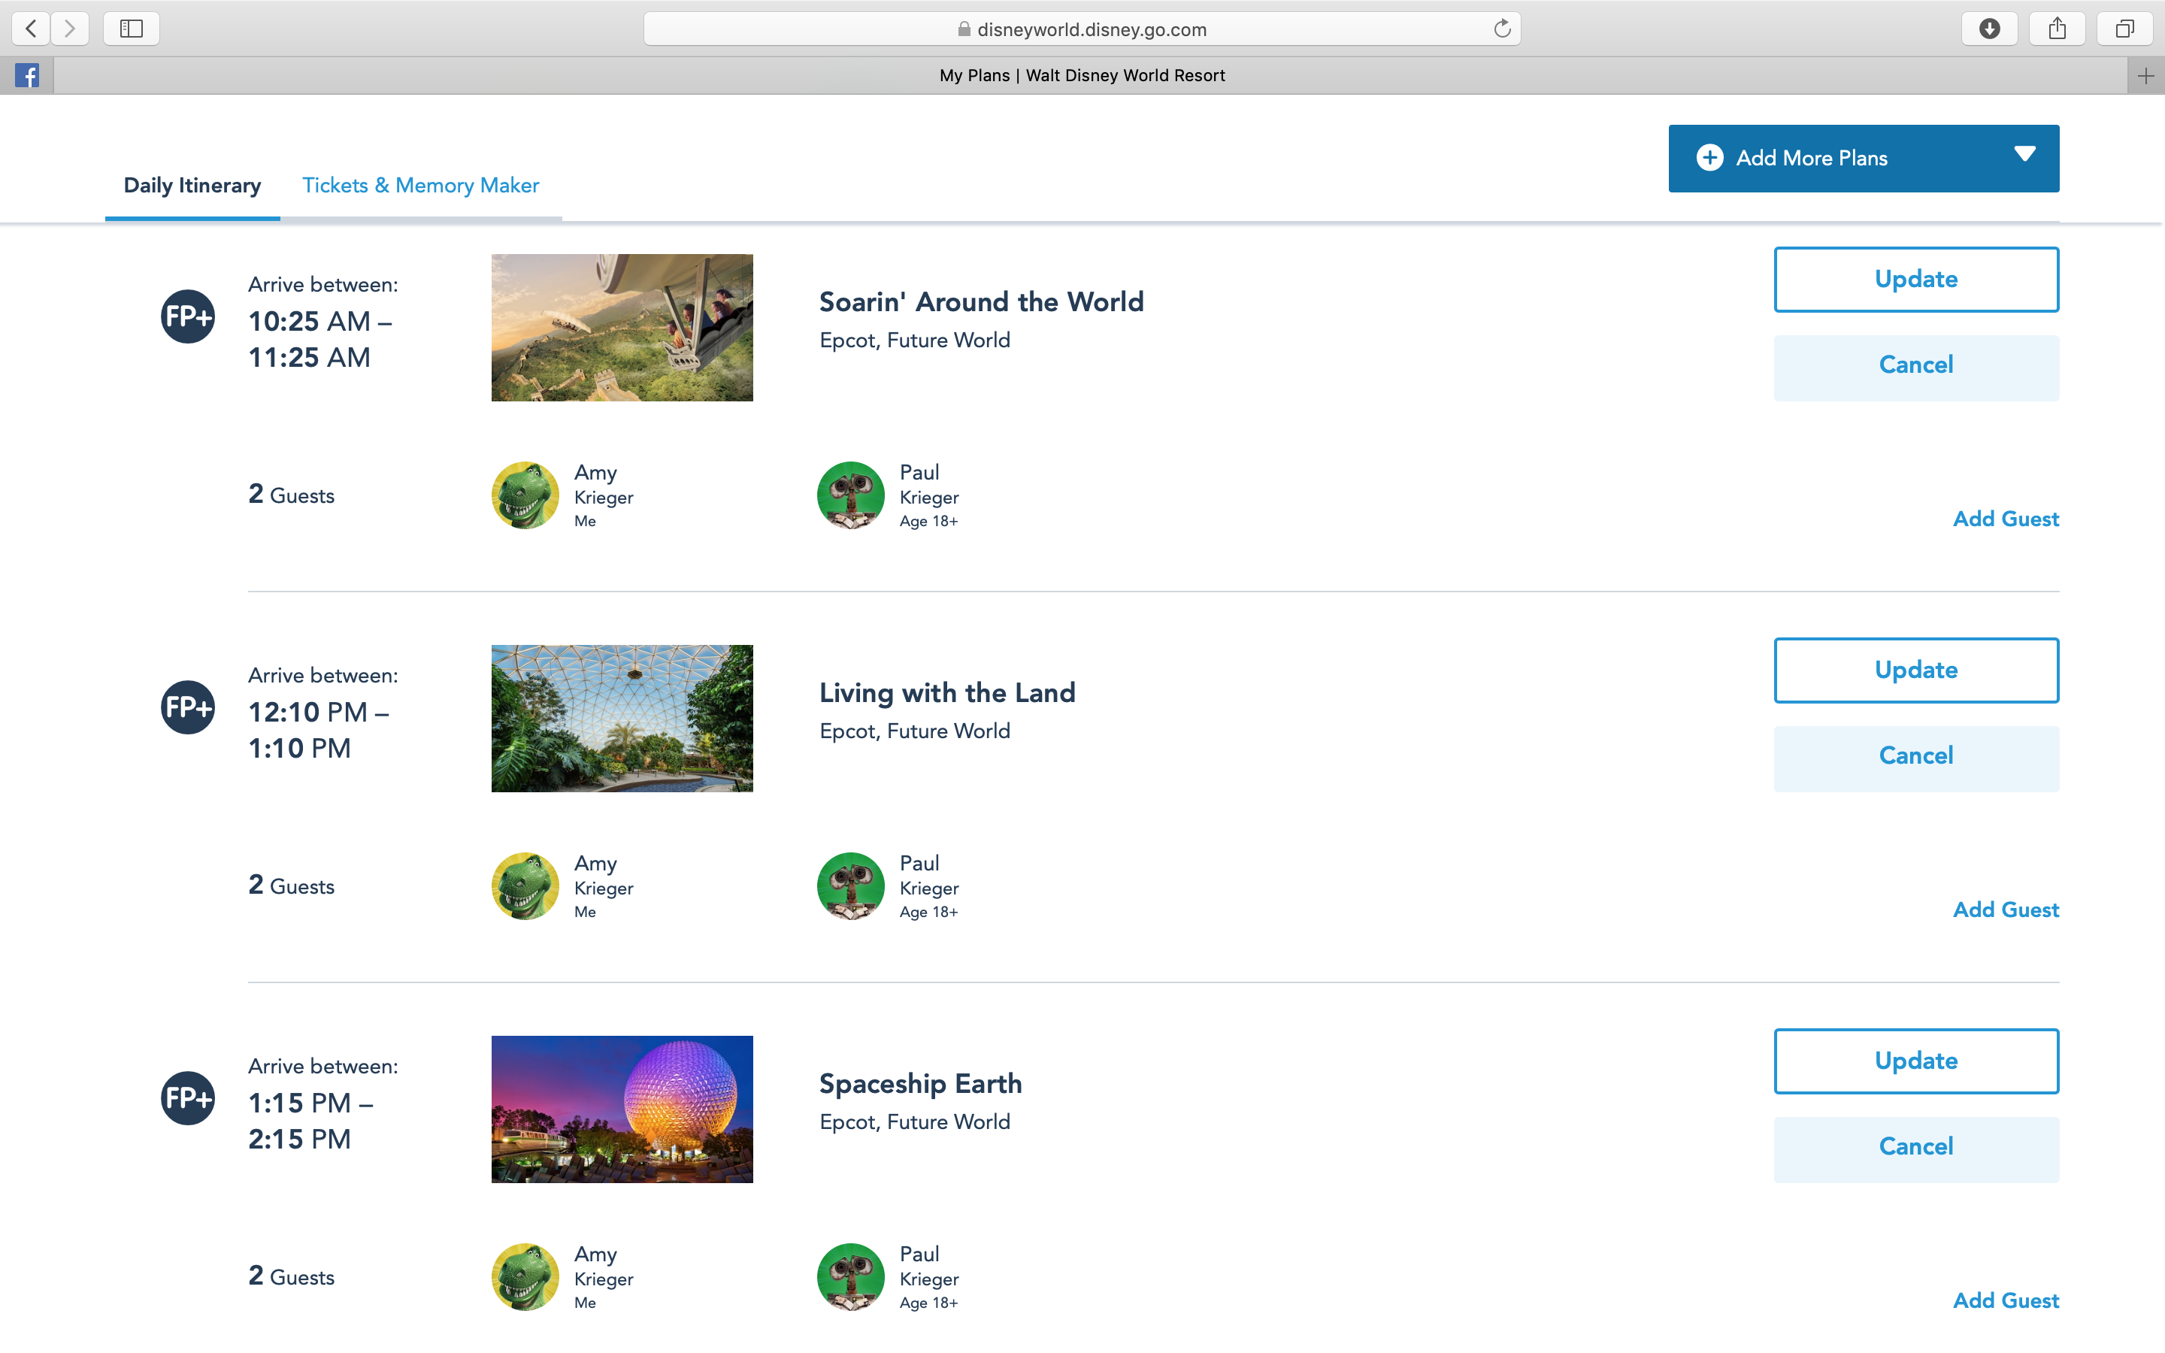Expand the Add More Plans dropdown arrow
The width and height of the screenshot is (2165, 1353).
2024,154
